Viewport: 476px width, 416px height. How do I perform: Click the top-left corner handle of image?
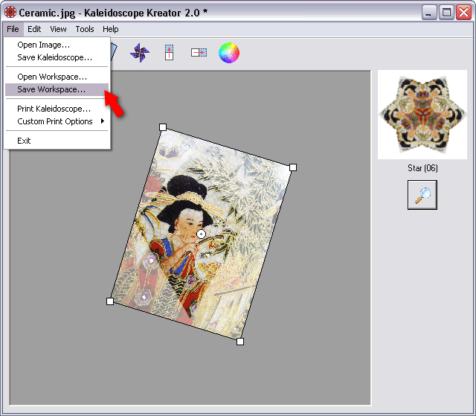coord(163,127)
